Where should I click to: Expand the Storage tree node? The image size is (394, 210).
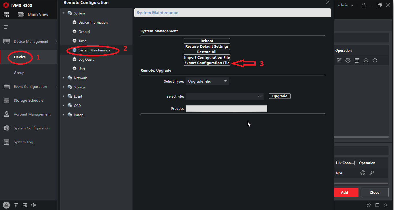[64, 87]
